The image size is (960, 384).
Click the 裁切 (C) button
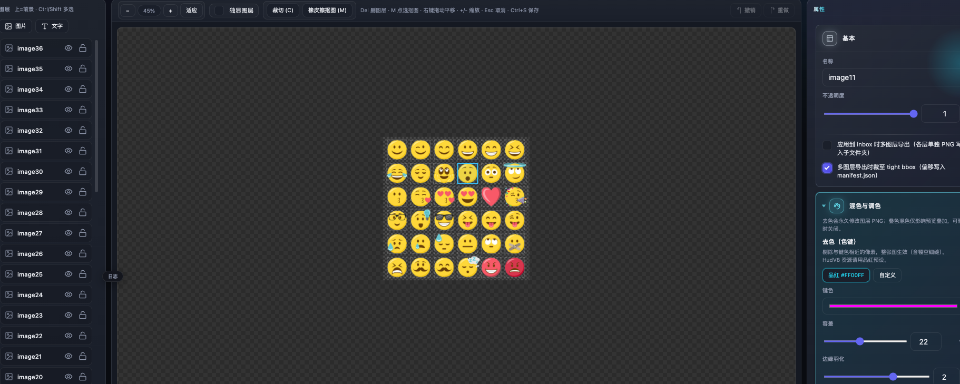pos(283,10)
